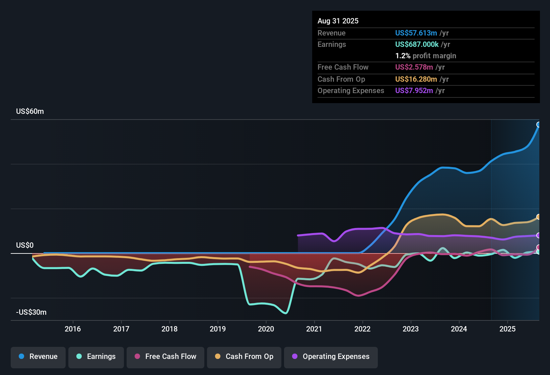Click the Aug 31 2025 tooltip header

(x=338, y=21)
